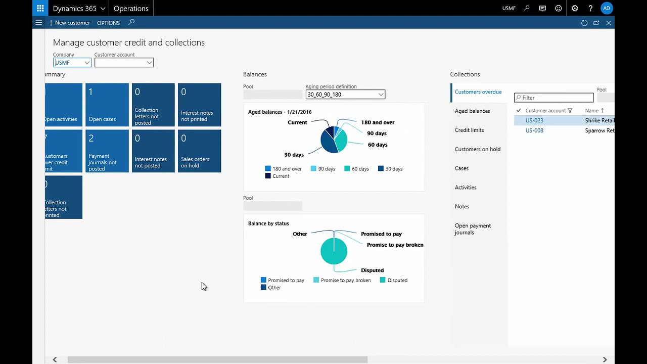Open the Interest notes not printed tile
The height and width of the screenshot is (364, 647).
(199, 105)
